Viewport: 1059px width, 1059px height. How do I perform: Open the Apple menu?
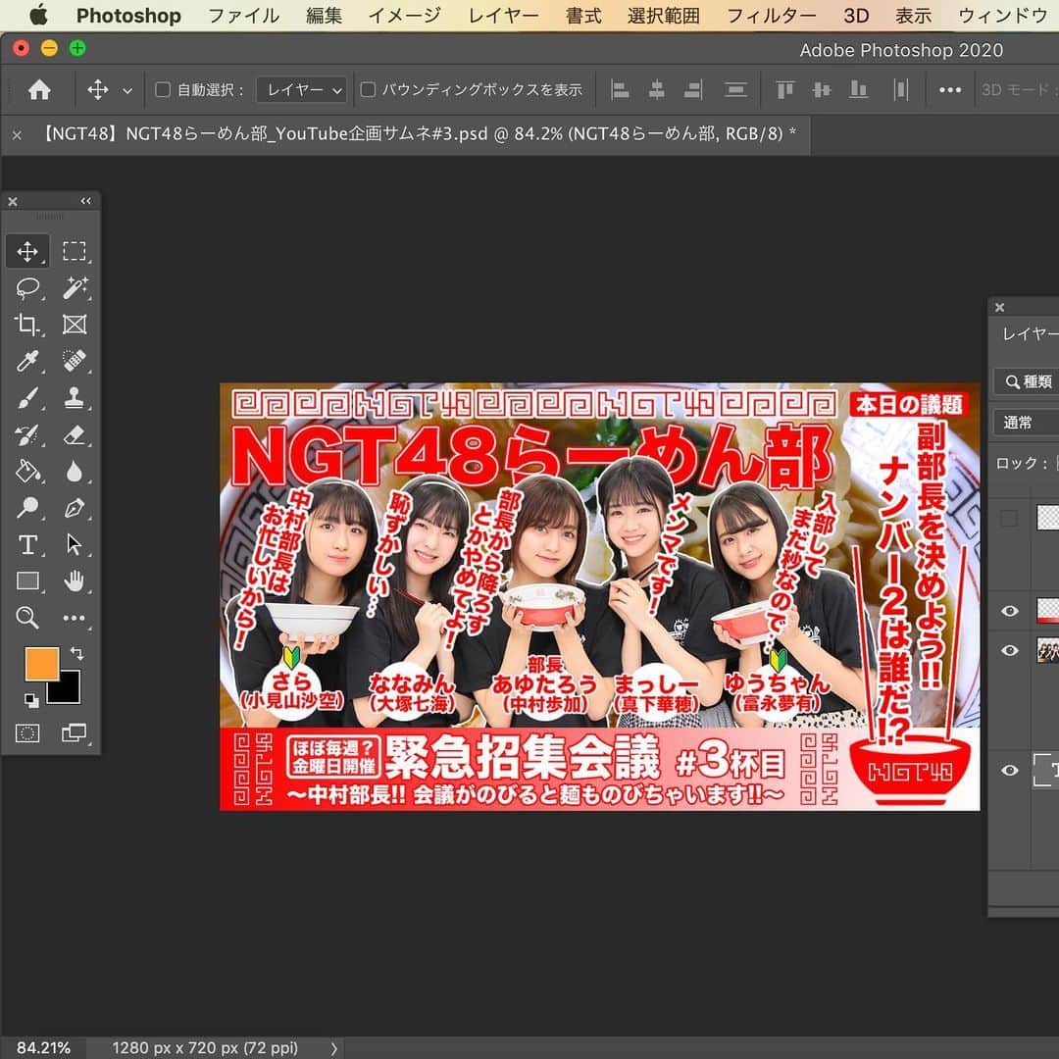(x=38, y=15)
